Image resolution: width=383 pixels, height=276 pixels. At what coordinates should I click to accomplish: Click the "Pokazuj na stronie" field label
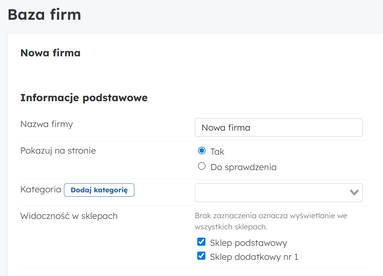[x=58, y=150]
